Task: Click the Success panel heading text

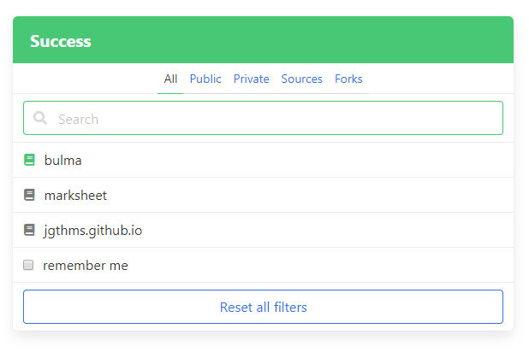Action: tap(61, 41)
